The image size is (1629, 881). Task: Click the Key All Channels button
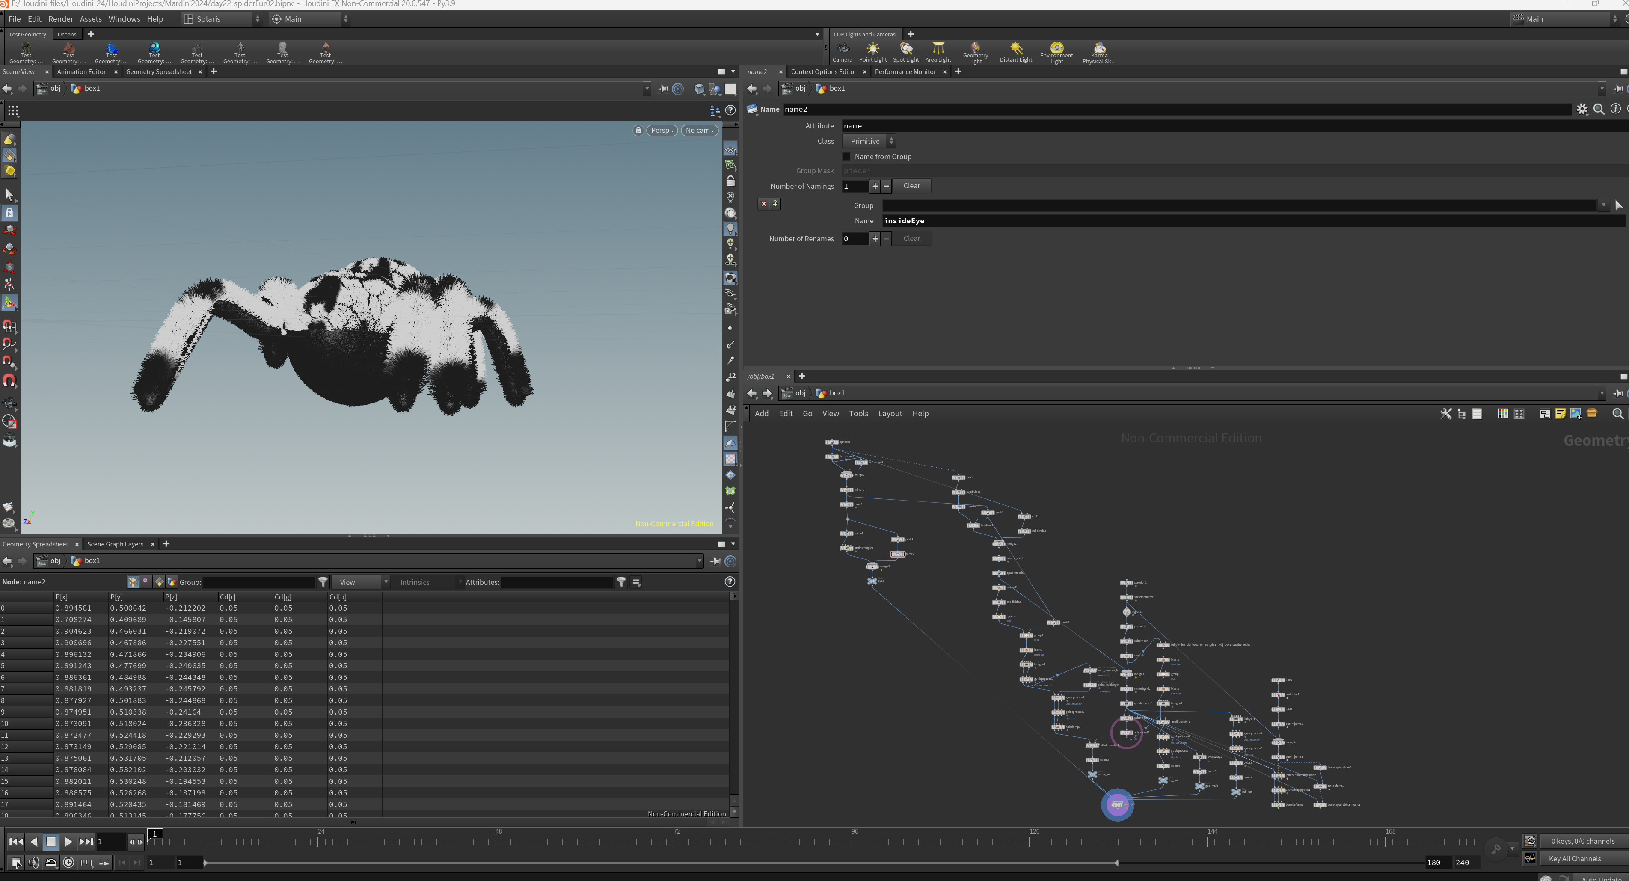(x=1575, y=859)
